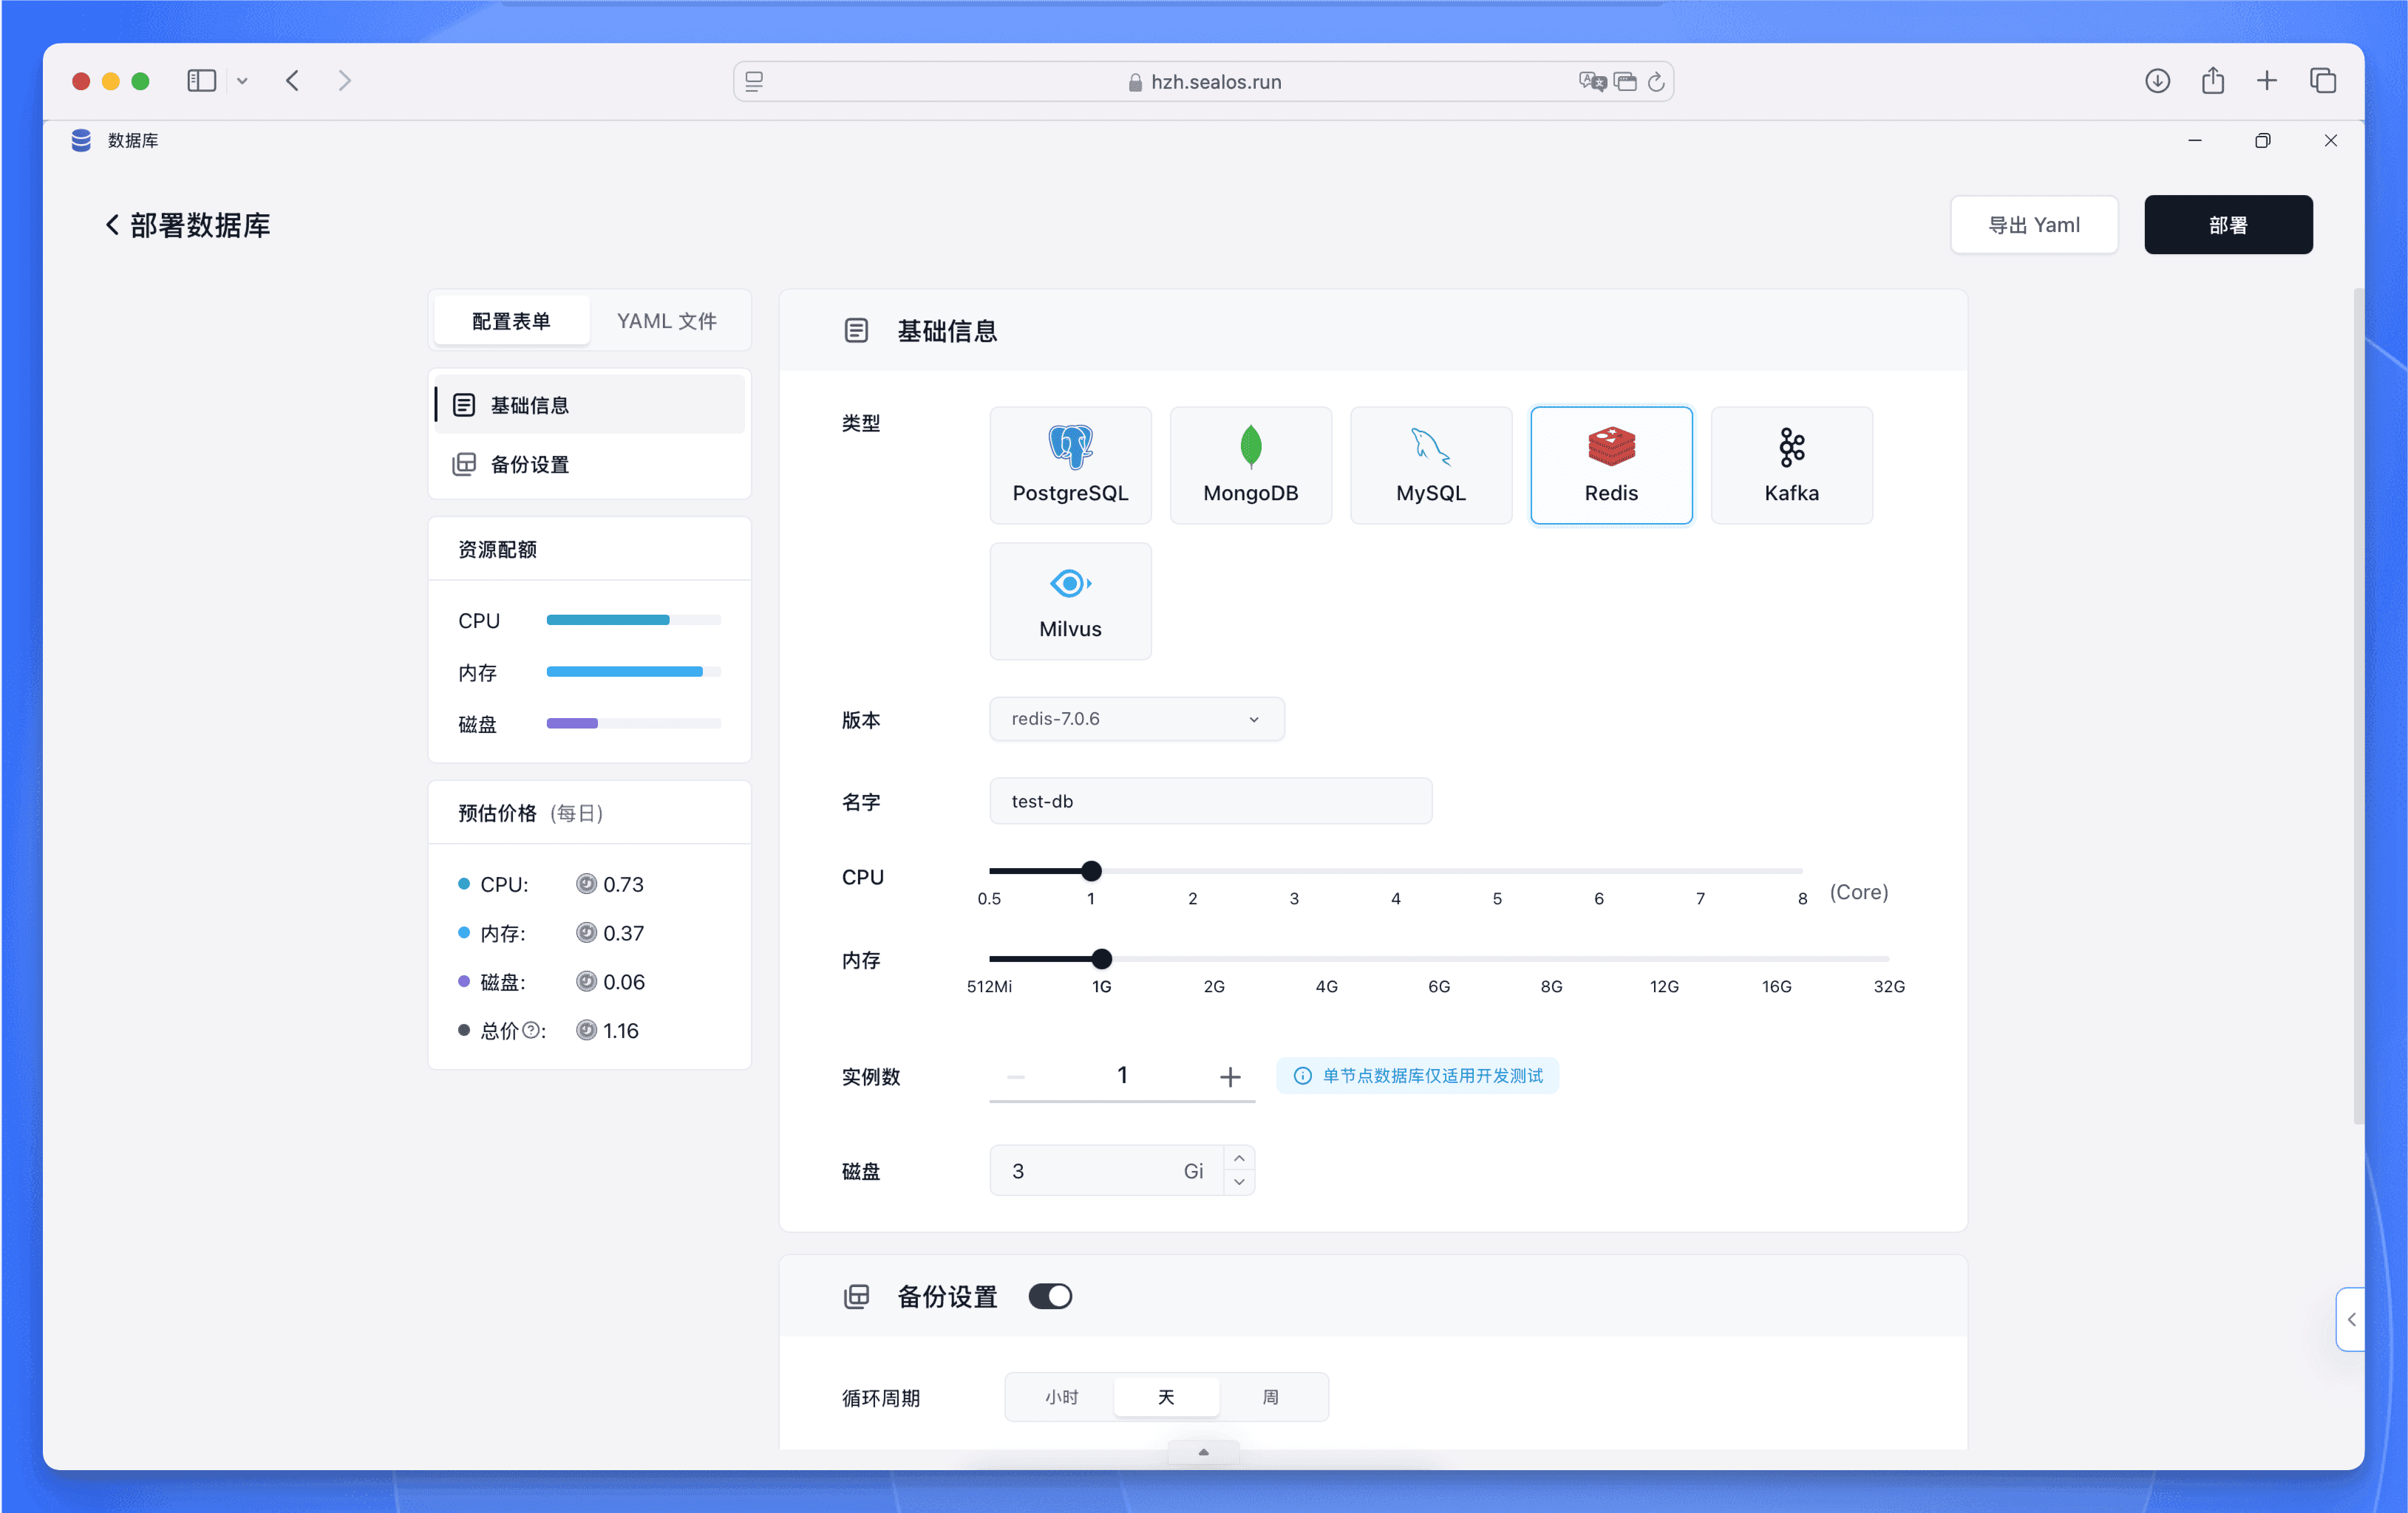Open the Safari sidebar dropdown chevron
2408x1513 pixels.
[242, 81]
